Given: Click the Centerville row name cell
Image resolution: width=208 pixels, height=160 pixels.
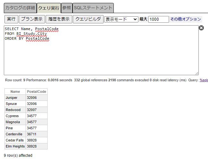Looking at the screenshot, I should (15, 134).
